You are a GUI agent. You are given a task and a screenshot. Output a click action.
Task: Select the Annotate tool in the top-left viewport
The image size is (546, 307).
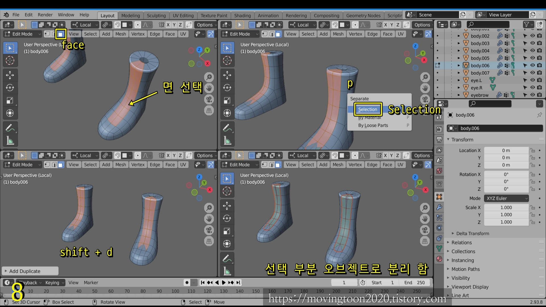[x=10, y=128]
